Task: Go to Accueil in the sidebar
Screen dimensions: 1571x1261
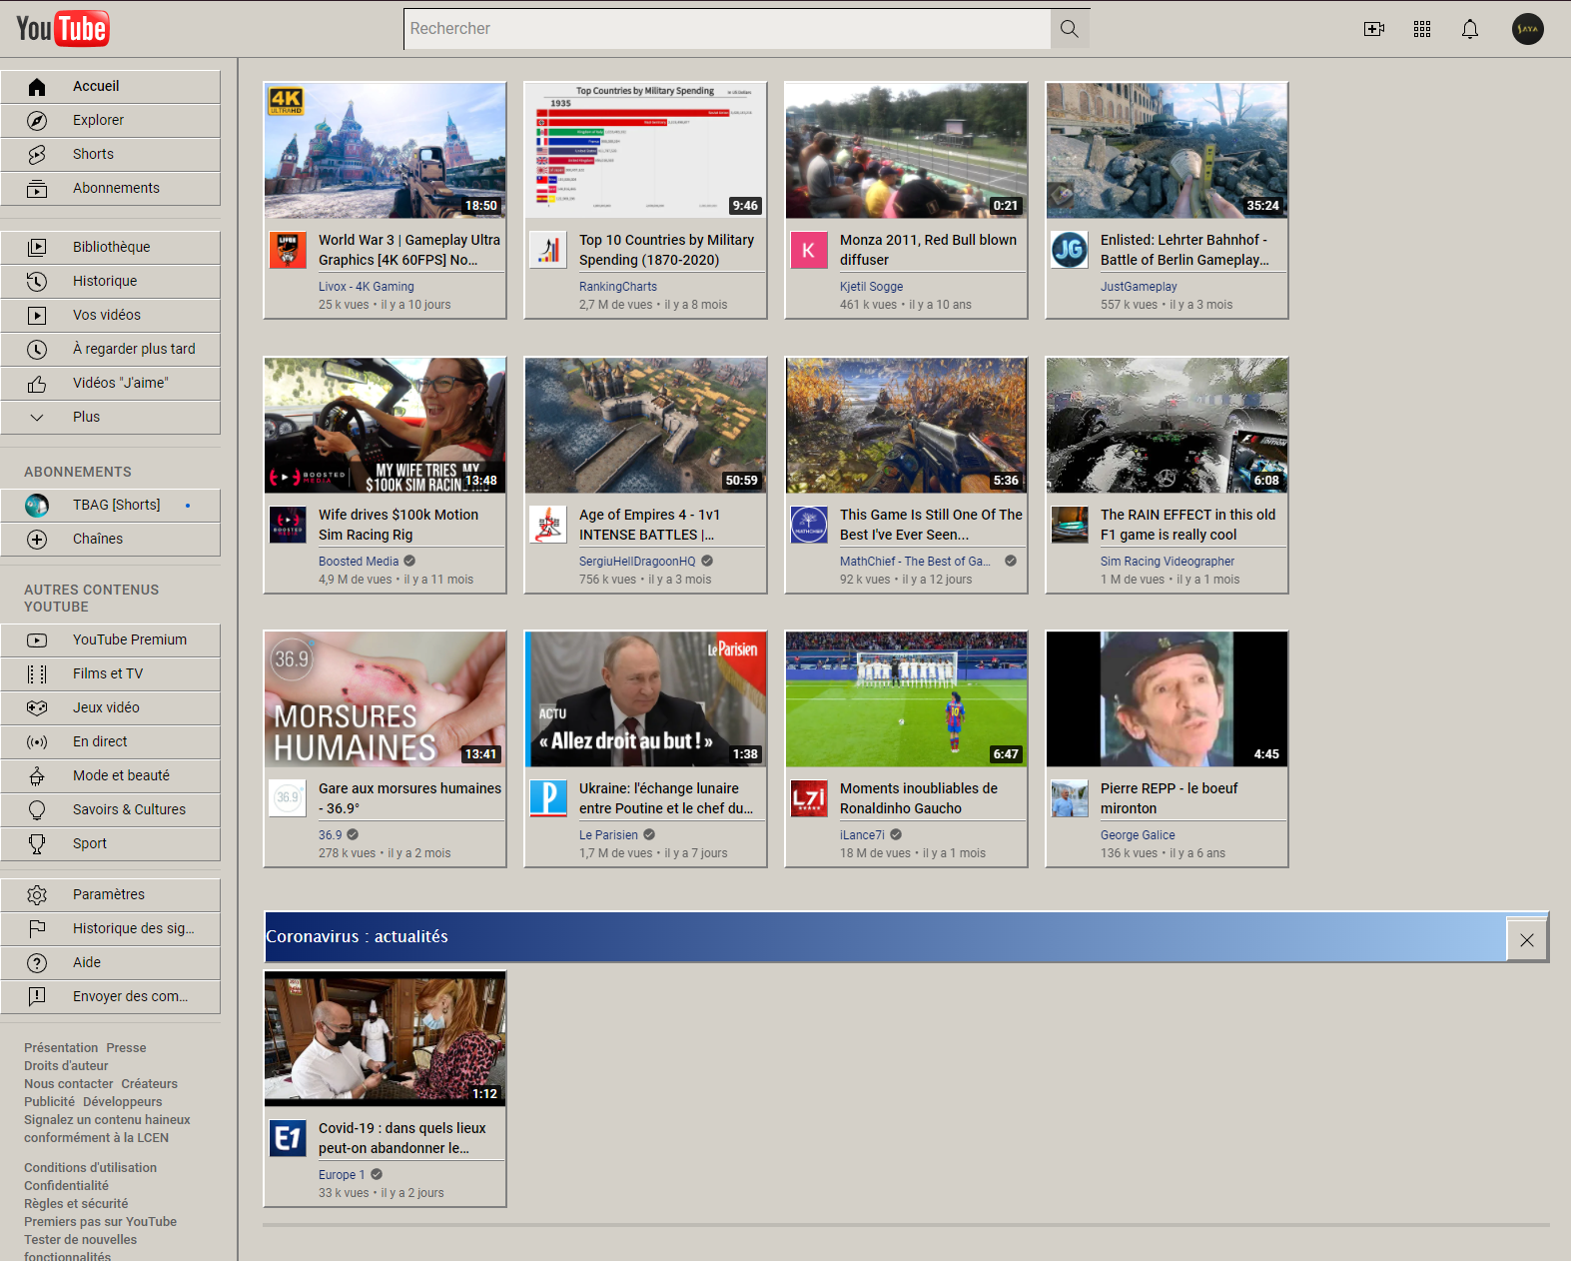Action: 110,87
